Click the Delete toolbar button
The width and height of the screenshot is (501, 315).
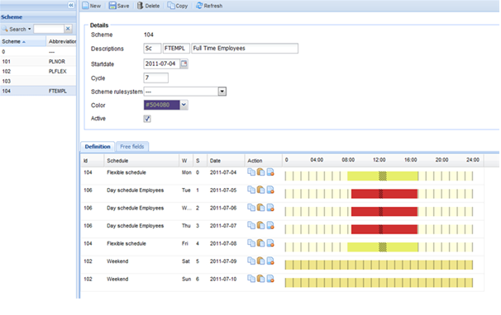pyautogui.click(x=148, y=6)
